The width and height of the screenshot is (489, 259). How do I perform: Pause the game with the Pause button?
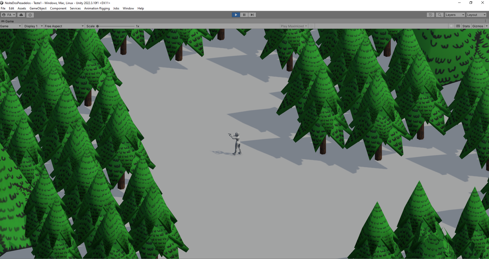pyautogui.click(x=244, y=15)
